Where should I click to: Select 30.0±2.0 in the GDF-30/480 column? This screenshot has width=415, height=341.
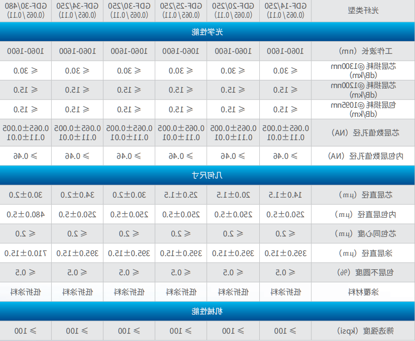26,195
